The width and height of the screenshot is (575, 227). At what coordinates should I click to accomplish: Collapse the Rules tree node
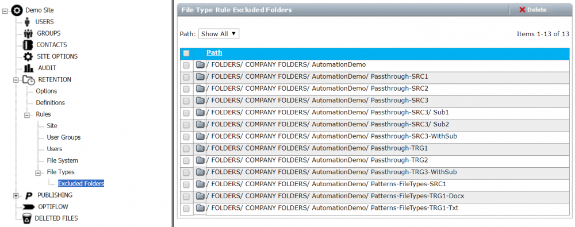click(27, 115)
